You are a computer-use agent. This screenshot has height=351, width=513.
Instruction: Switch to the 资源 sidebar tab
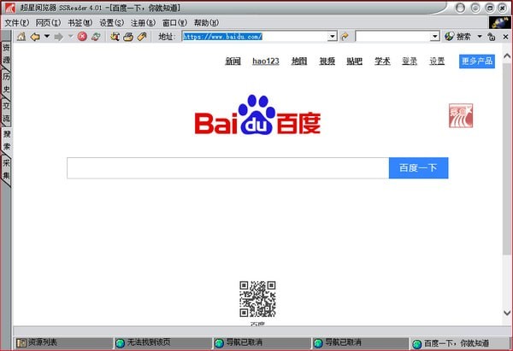(6, 55)
